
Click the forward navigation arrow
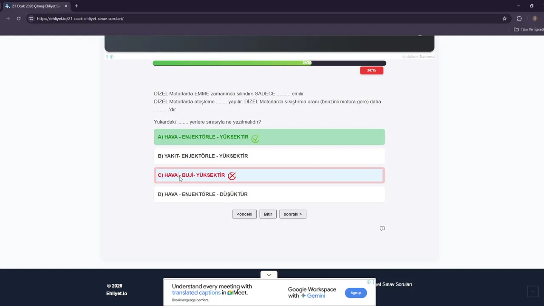click(8, 19)
